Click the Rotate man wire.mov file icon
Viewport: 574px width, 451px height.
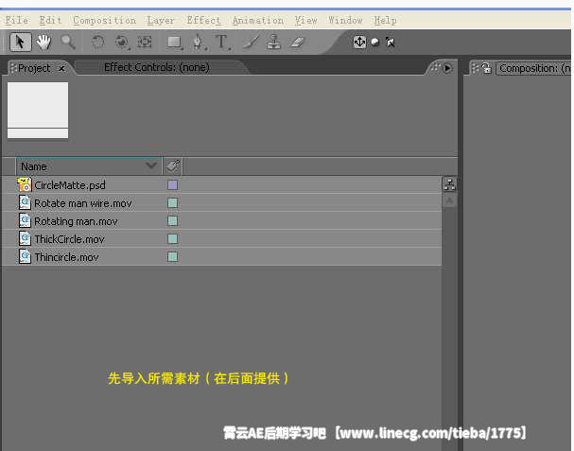[25, 202]
